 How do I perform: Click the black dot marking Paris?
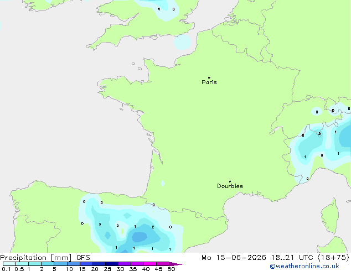pos(209,77)
